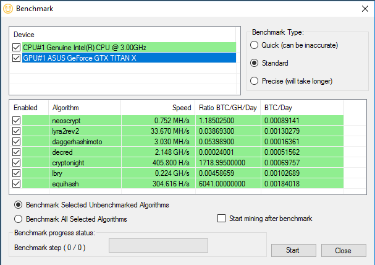Image resolution: width=375 pixels, height=265 pixels.
Task: Disable the daggerhashimoto algorithm checkbox
Action: 16,142
